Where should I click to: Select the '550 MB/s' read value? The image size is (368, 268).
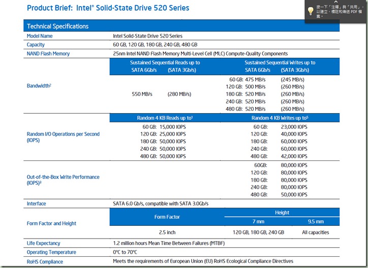(x=142, y=94)
